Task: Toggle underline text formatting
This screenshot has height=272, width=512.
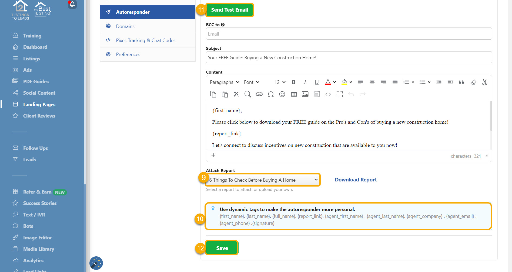Action: point(316,82)
